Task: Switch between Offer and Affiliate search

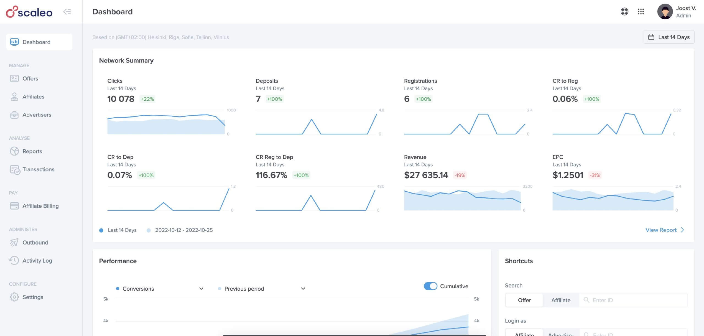Action: [561, 300]
